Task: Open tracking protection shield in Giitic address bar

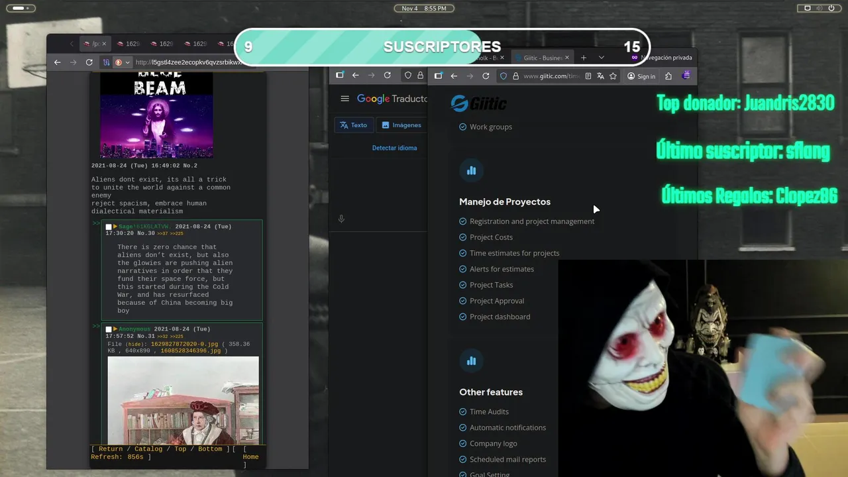Action: tap(503, 76)
